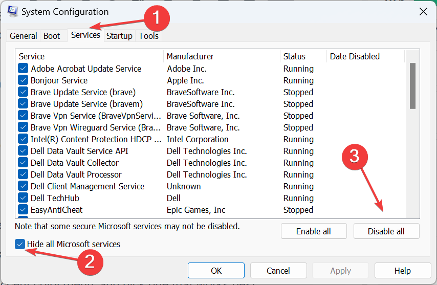Sort by the Service column header
This screenshot has width=437, height=285.
(90, 56)
